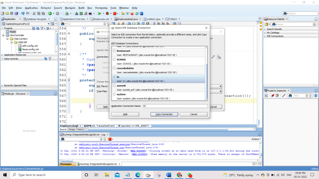Open Chrome from the taskbar
This screenshot has width=319, height=179.
[x=179, y=175]
